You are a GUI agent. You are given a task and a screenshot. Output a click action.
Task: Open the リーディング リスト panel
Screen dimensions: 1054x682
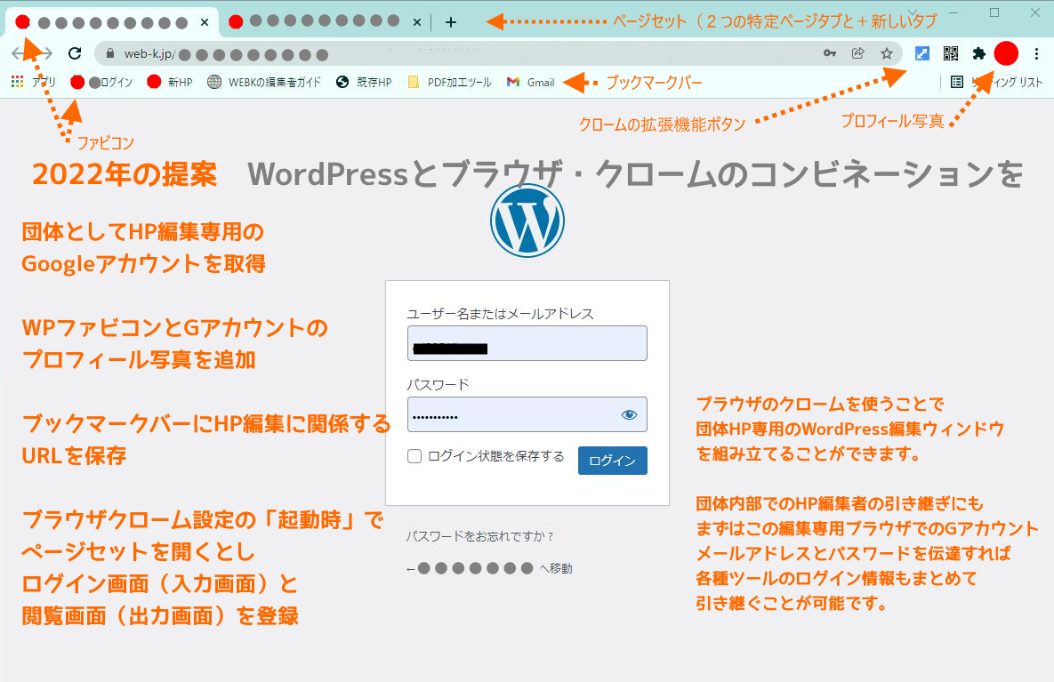(x=996, y=82)
